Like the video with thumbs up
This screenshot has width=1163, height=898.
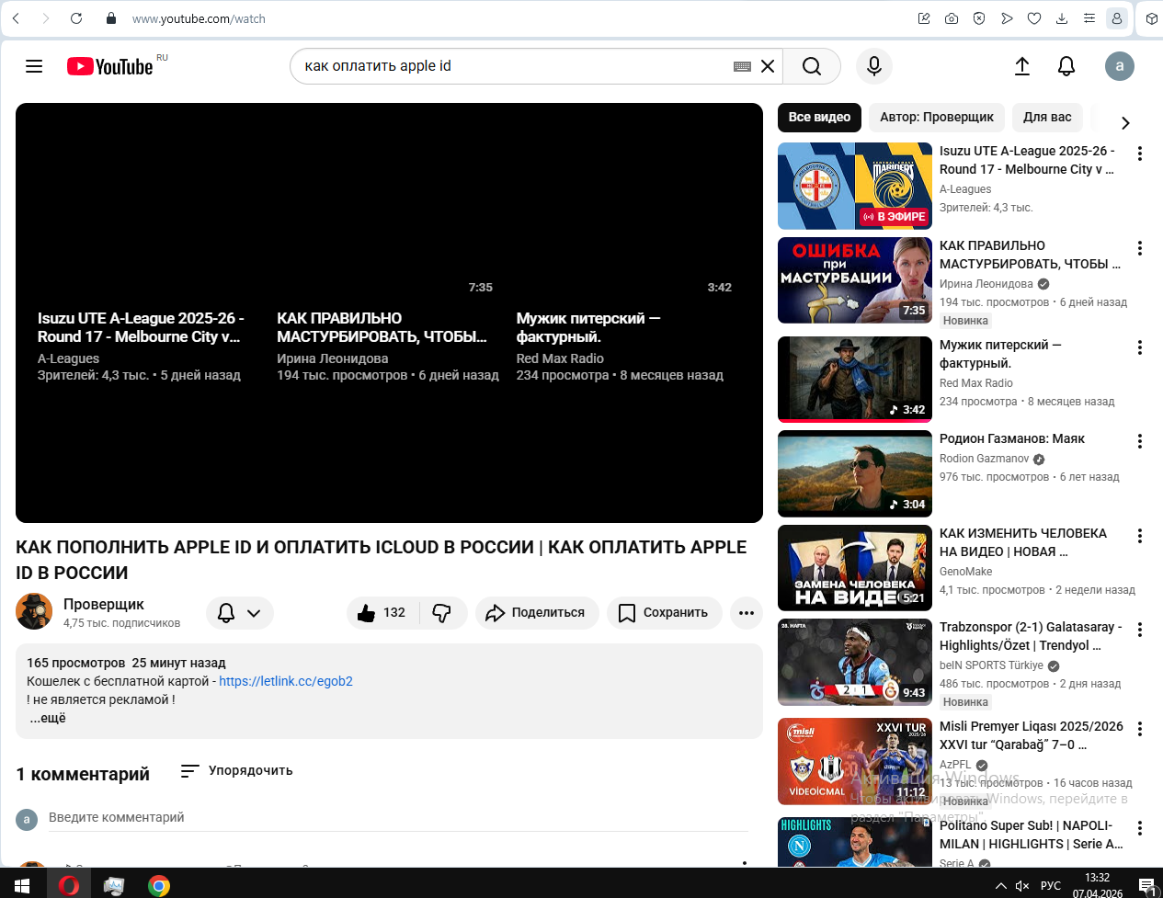point(382,613)
